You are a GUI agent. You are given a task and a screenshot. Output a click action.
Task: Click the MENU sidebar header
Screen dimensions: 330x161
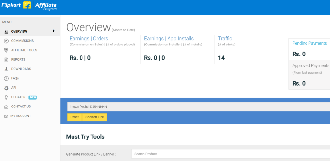coord(7,22)
